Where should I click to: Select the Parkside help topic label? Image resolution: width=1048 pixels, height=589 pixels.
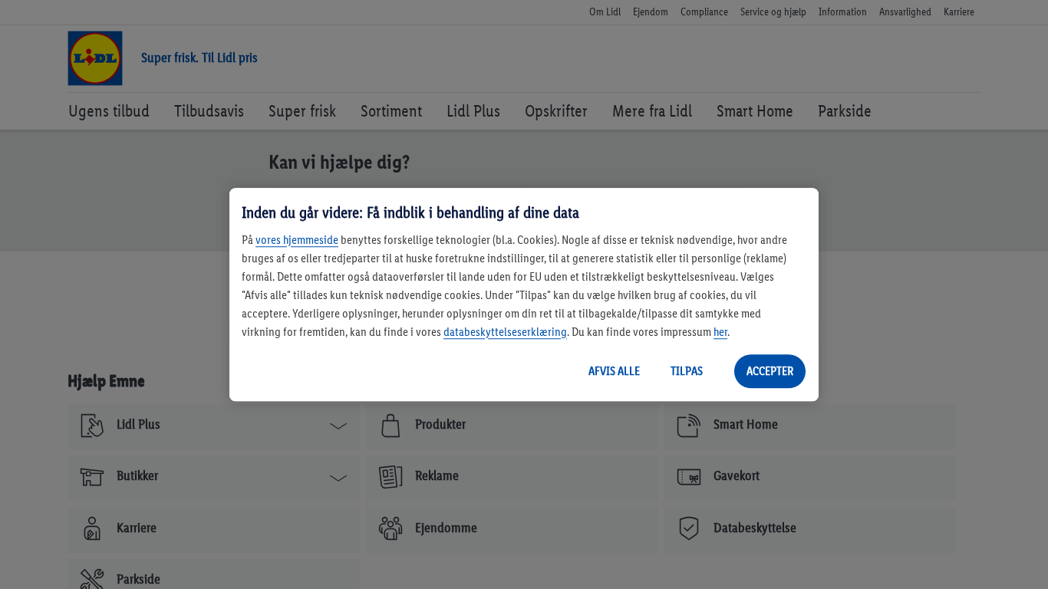138,580
